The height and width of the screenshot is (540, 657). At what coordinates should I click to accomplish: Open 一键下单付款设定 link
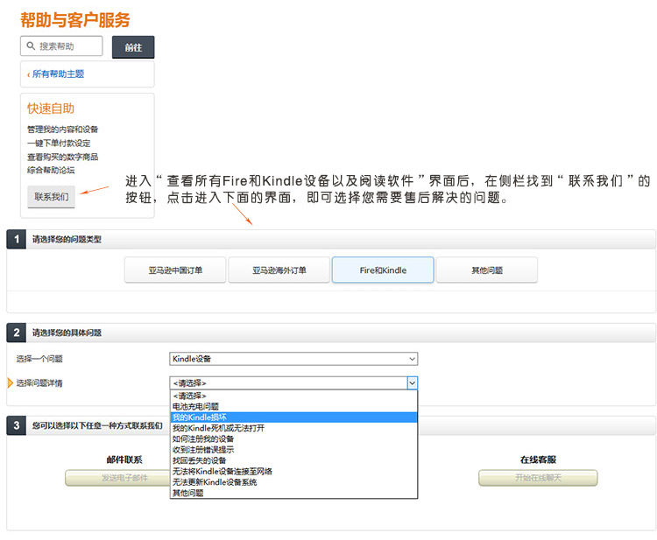pos(59,144)
